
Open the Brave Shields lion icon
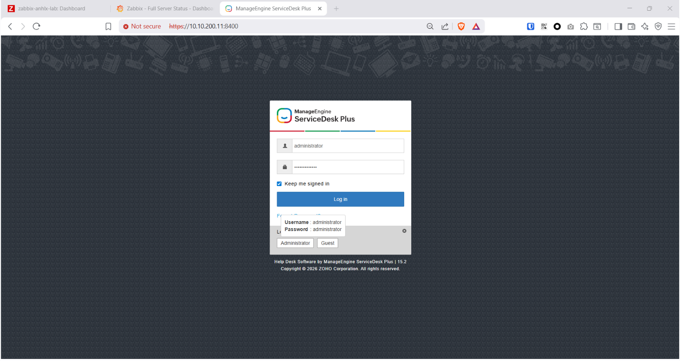tap(461, 26)
